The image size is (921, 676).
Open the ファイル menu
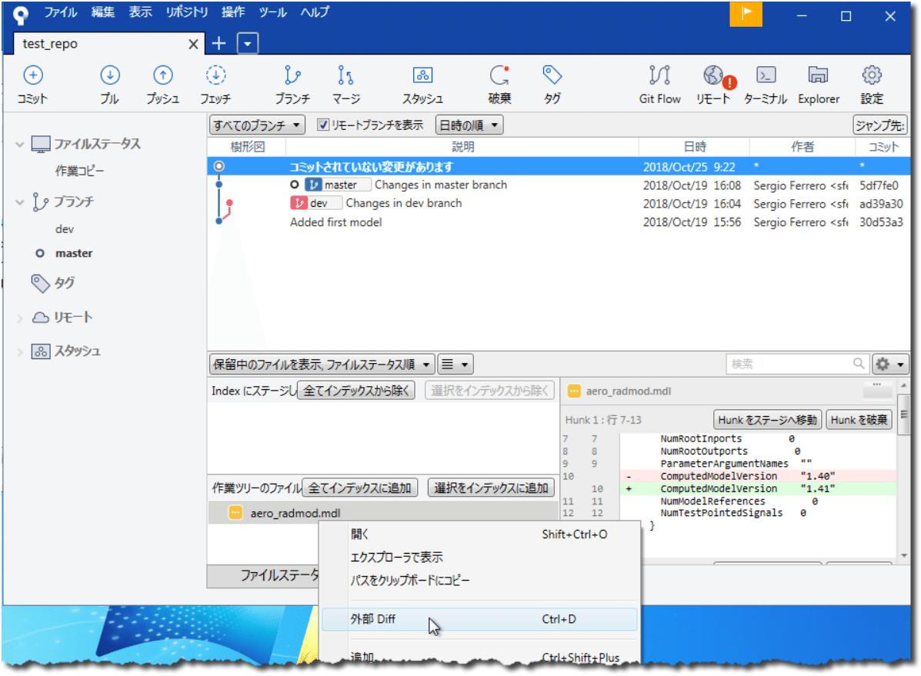click(x=61, y=12)
